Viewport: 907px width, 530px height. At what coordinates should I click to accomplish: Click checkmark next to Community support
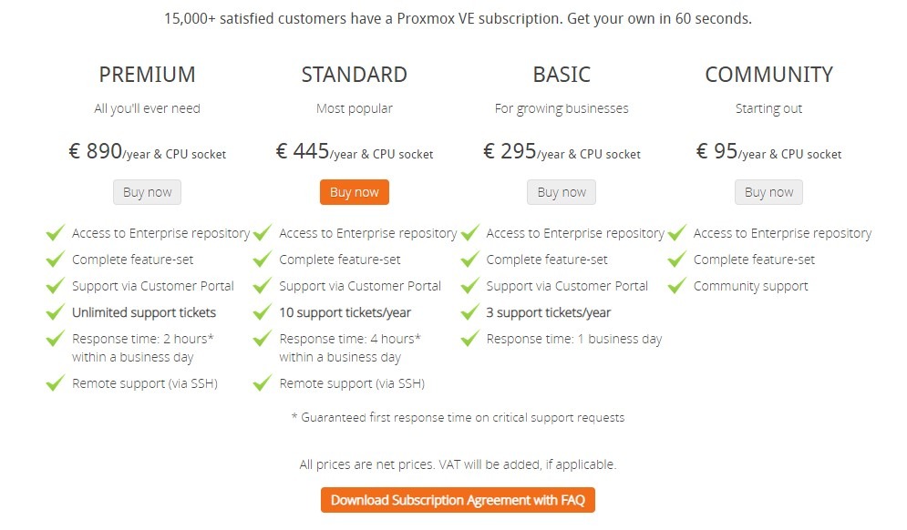click(676, 286)
